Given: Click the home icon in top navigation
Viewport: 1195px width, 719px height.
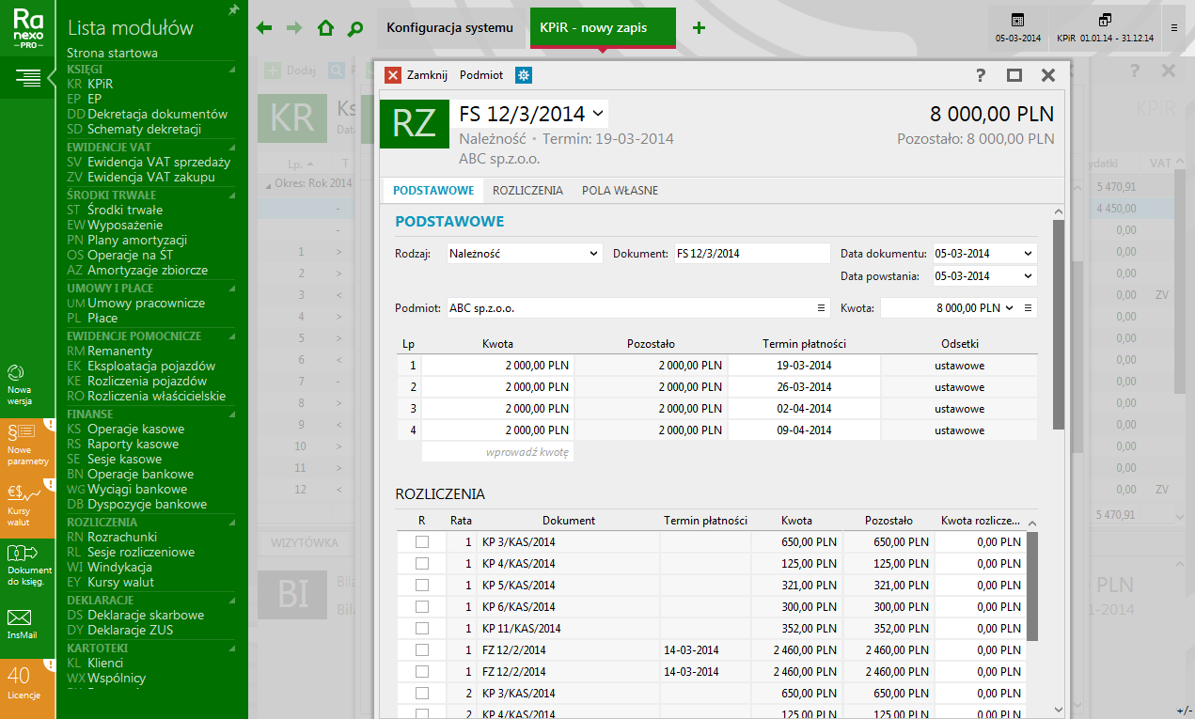Looking at the screenshot, I should (325, 28).
